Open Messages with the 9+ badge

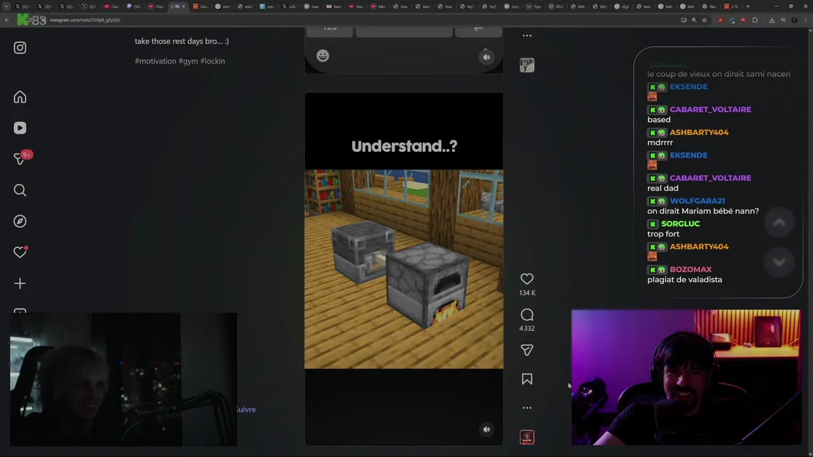(x=20, y=159)
